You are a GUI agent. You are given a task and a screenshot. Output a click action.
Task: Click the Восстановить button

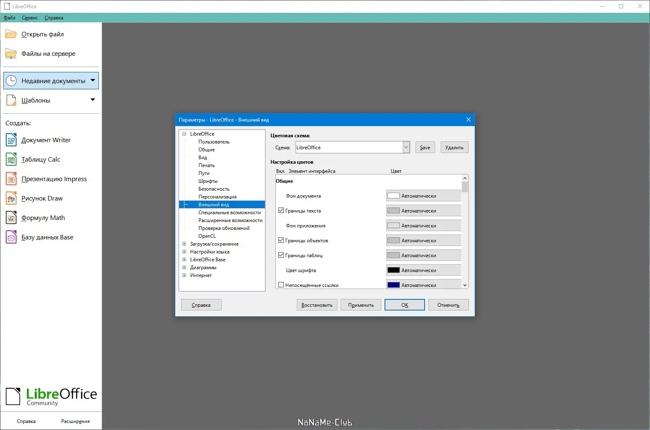(317, 305)
